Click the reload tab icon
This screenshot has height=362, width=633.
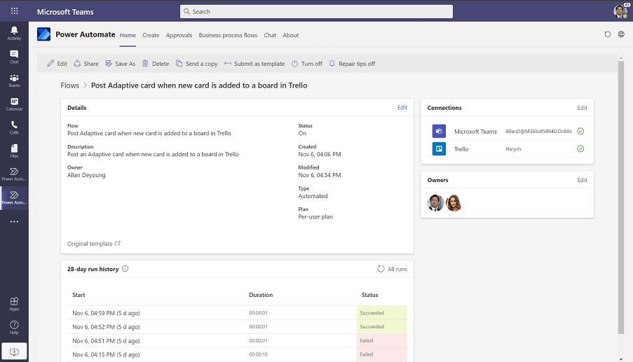(x=607, y=34)
